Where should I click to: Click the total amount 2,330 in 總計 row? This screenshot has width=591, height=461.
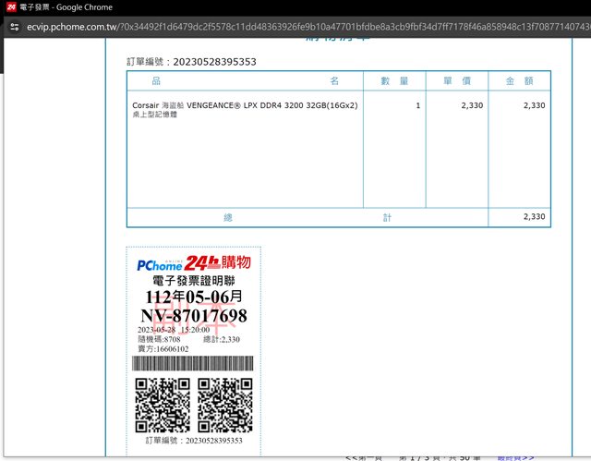(x=534, y=217)
